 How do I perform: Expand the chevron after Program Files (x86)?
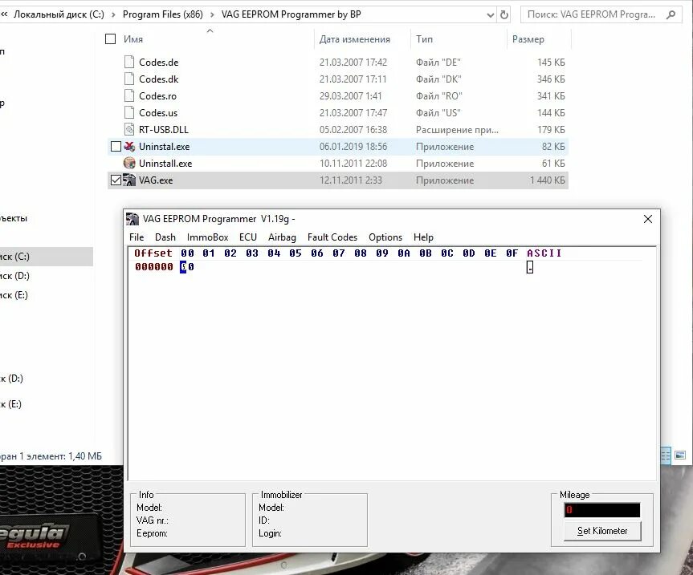pyautogui.click(x=212, y=14)
